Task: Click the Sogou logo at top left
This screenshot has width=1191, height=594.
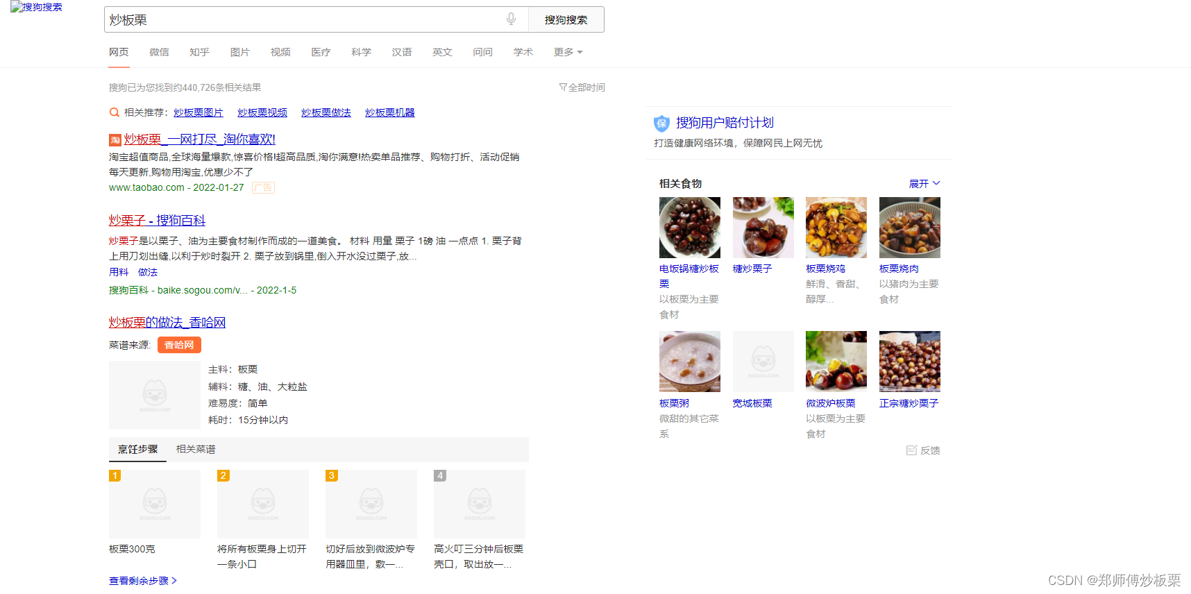Action: tap(36, 7)
